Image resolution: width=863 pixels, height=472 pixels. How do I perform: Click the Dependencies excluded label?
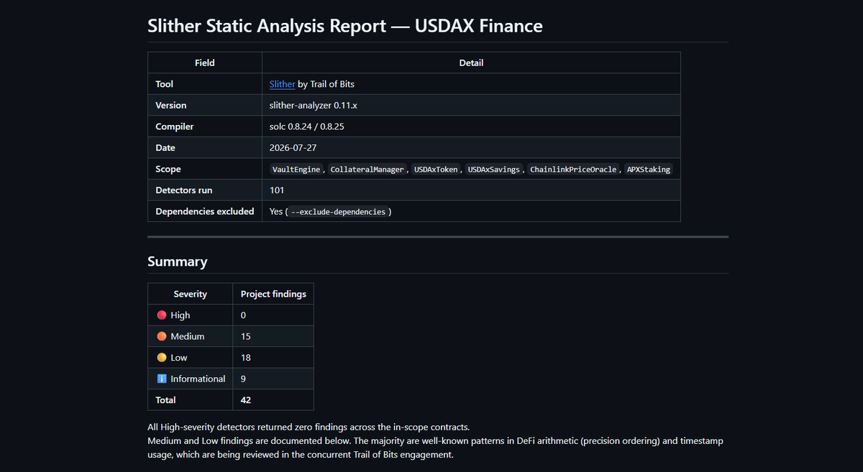[x=205, y=211]
